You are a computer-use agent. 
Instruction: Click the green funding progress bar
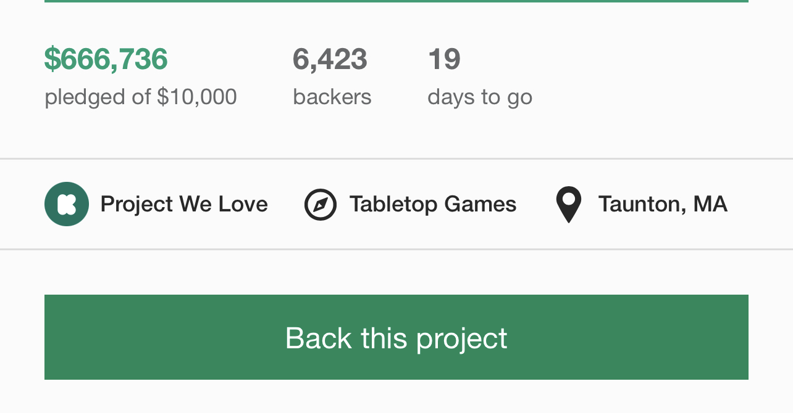(x=396, y=1)
